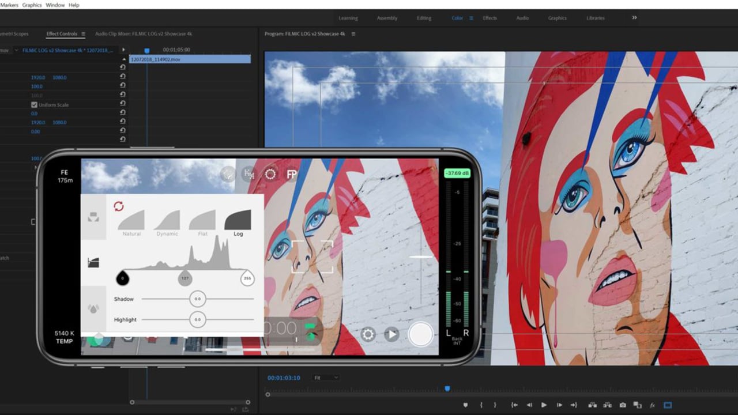Click the Comparison View icon
This screenshot has width=738, height=415.
[638, 405]
